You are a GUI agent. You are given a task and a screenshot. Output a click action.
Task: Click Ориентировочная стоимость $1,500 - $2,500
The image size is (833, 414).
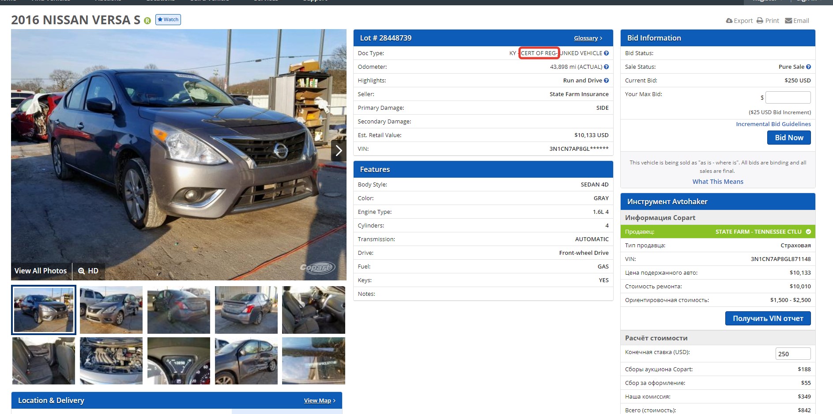[x=790, y=300]
